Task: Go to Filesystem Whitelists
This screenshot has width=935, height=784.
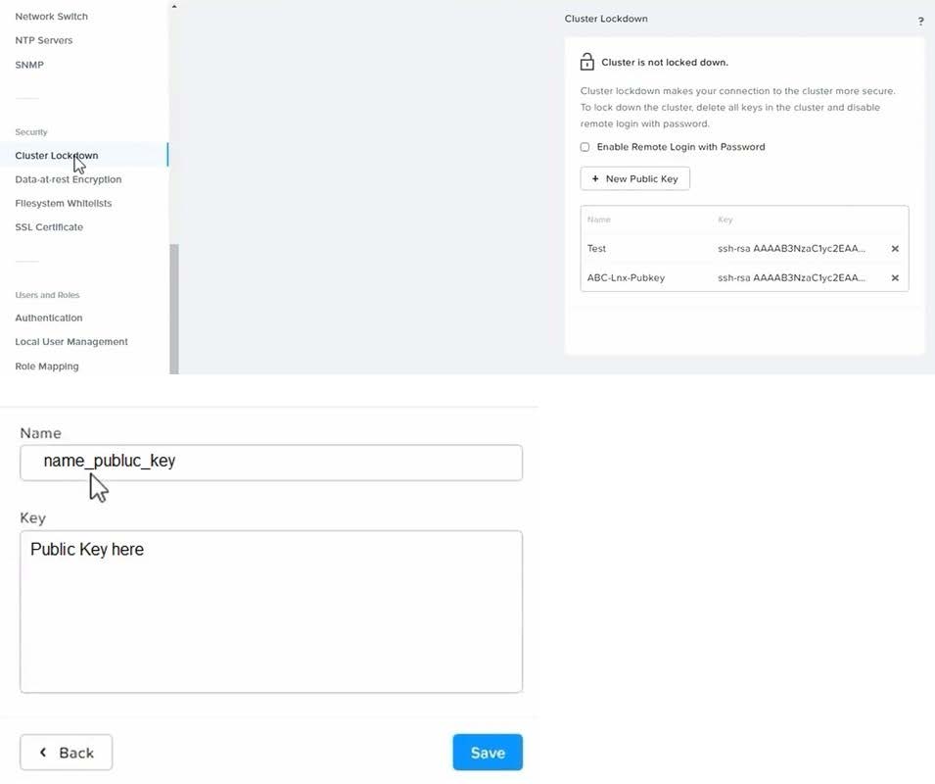Action: pos(64,204)
